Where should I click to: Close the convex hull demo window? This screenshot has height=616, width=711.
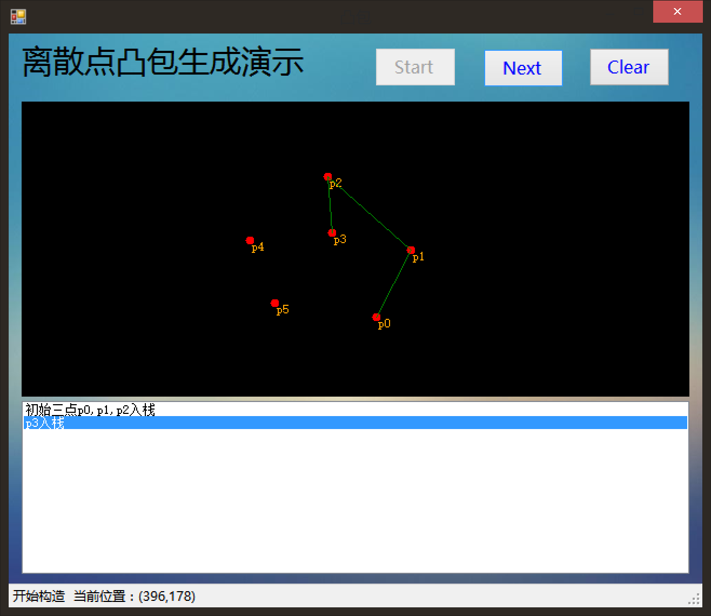coord(677,12)
